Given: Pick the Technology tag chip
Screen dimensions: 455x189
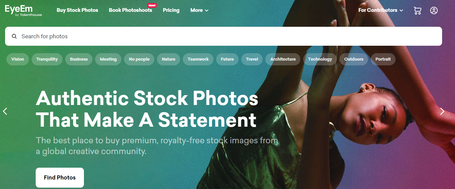Looking at the screenshot, I should point(320,59).
